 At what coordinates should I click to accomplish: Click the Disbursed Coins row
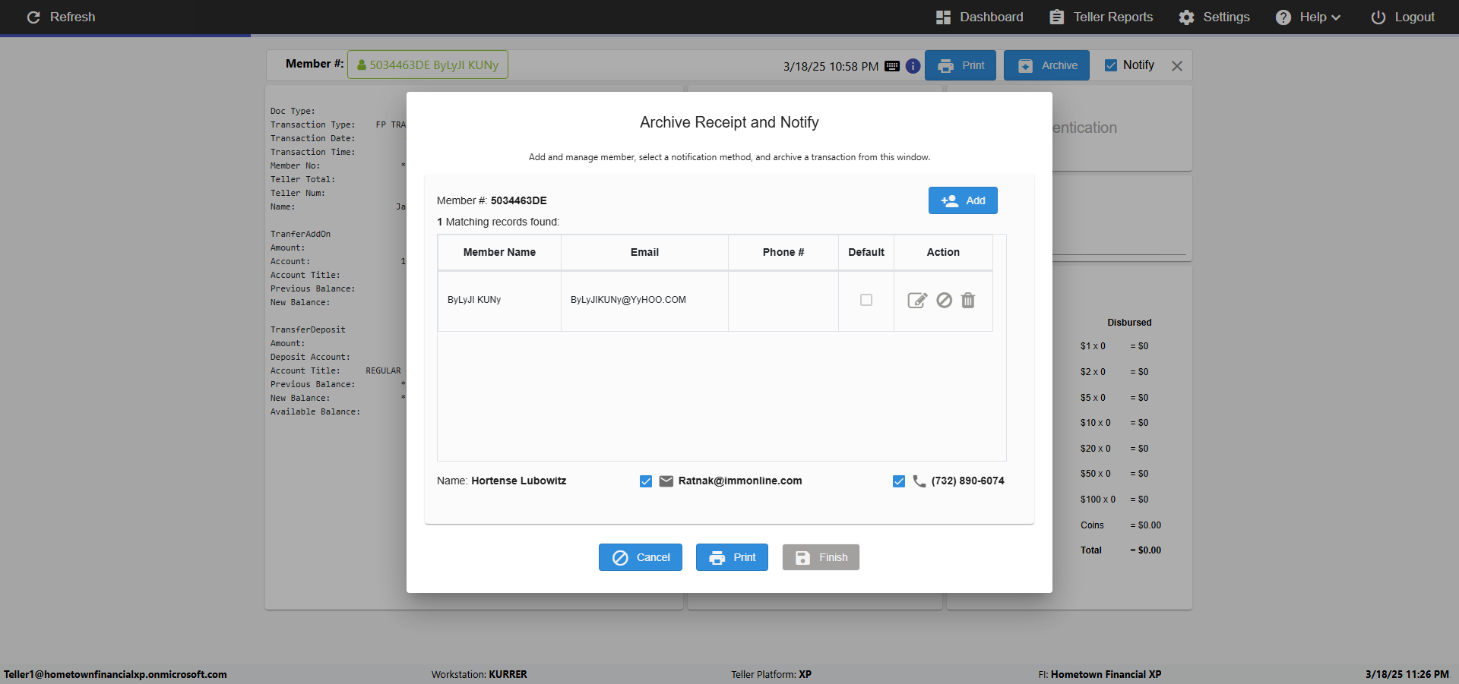pos(1121,525)
